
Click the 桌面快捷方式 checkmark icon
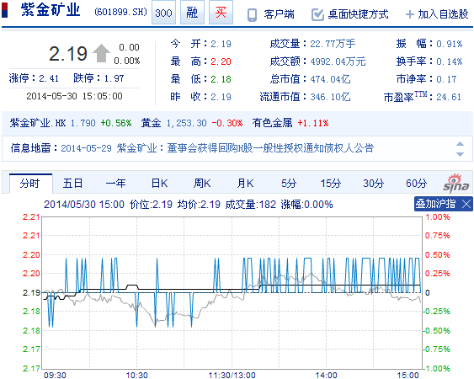[x=317, y=14]
